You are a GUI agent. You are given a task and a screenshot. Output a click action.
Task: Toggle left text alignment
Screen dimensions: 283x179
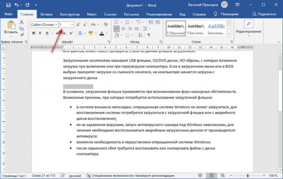117,28
